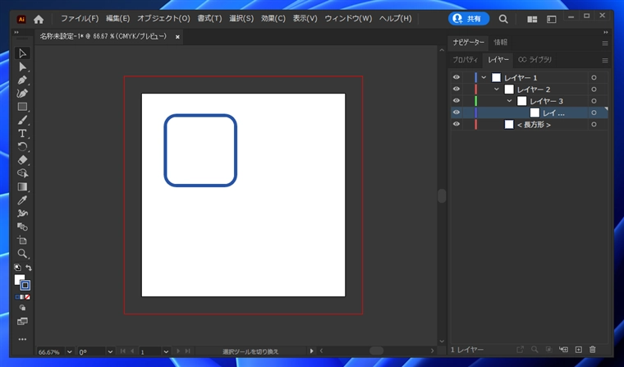Click Swap Fill and Stroke arrows
Screen dimensions: 624x367
coord(28,268)
